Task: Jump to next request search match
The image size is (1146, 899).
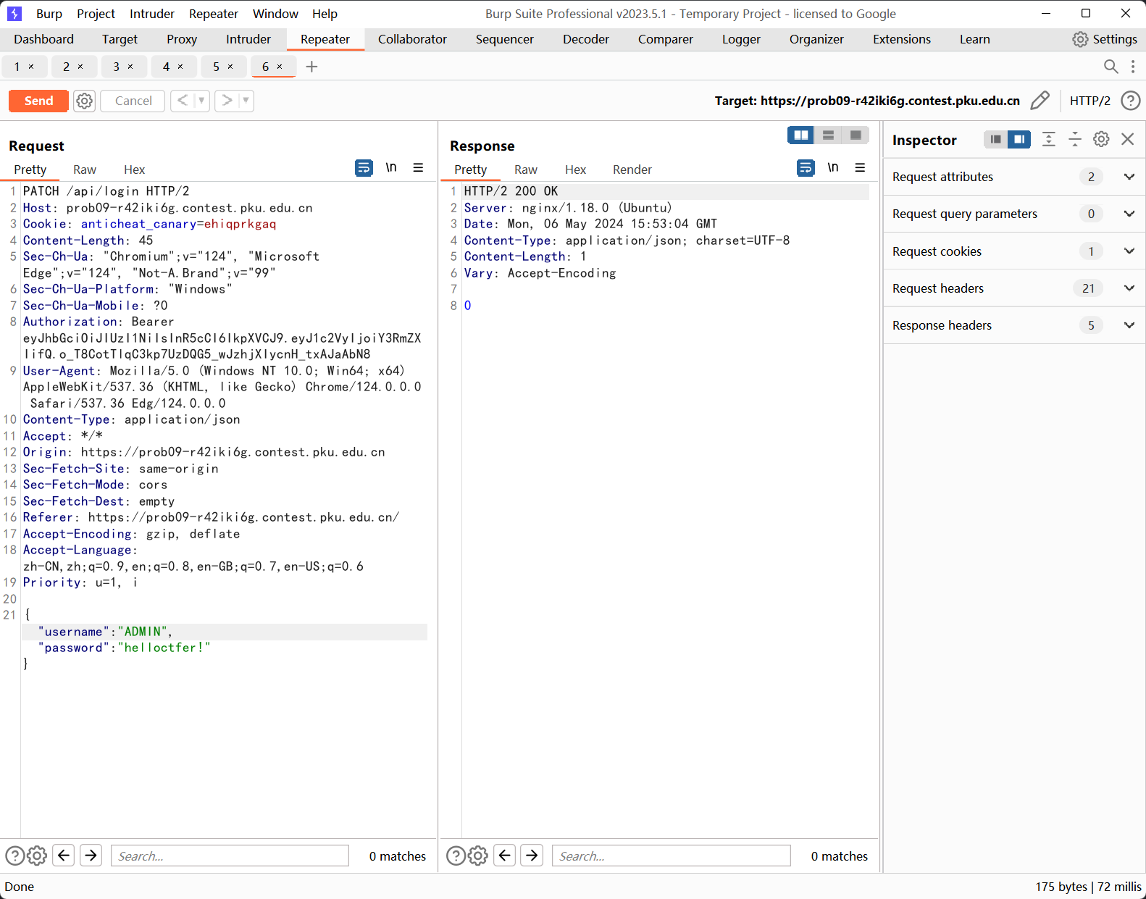Action: pyautogui.click(x=91, y=856)
